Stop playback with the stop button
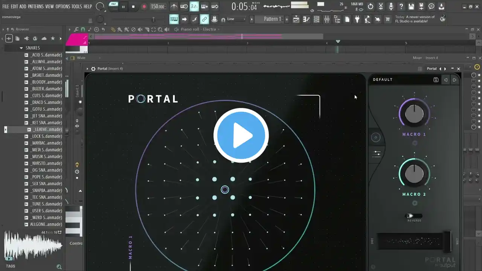This screenshot has height=271, width=482. (133, 6)
